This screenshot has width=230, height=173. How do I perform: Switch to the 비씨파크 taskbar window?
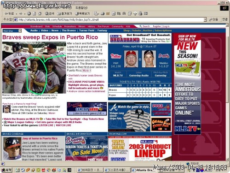90,170
